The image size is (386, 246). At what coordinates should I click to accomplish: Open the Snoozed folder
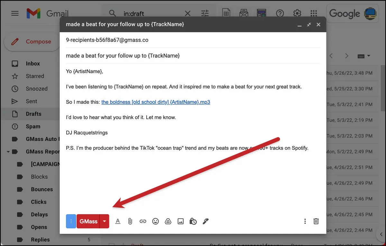click(x=37, y=89)
